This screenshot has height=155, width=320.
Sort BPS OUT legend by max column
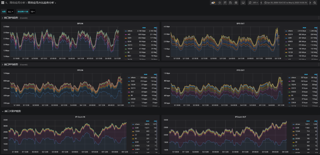coord(304,28)
